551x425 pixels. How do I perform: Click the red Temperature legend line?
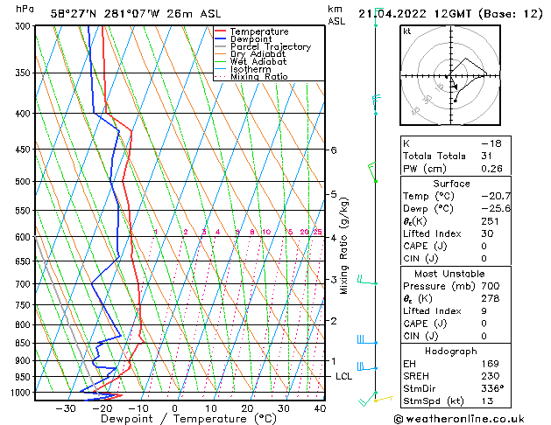222,31
